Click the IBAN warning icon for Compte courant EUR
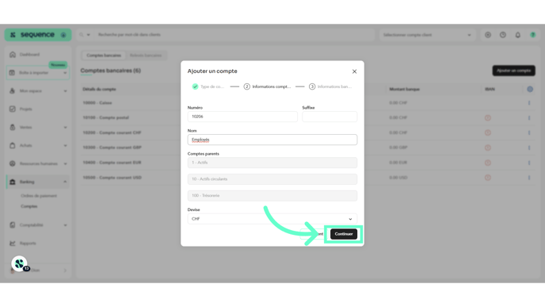The image size is (545, 307). click(488, 163)
